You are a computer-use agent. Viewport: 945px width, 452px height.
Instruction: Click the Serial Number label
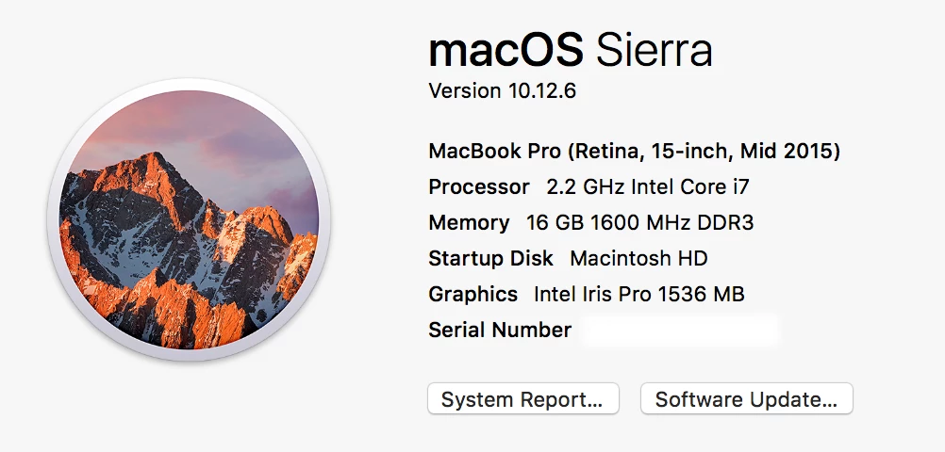point(500,330)
